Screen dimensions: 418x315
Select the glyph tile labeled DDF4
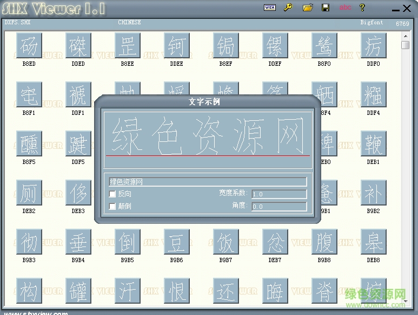click(374, 94)
